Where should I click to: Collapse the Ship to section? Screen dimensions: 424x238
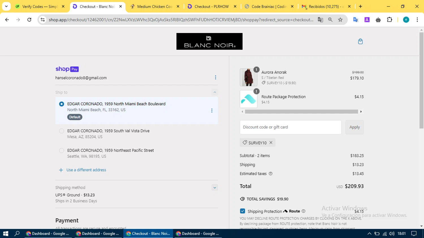point(215,92)
